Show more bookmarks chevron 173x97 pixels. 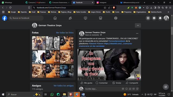pyautogui.click(x=168, y=12)
